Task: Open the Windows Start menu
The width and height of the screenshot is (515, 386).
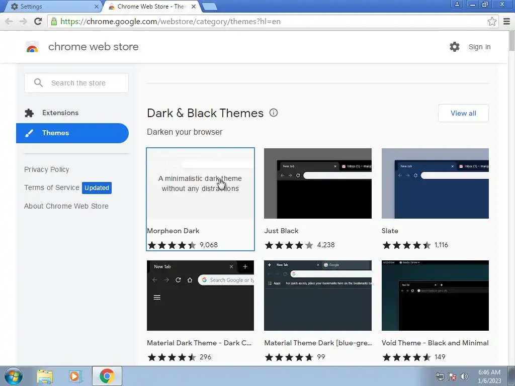Action: (14, 376)
